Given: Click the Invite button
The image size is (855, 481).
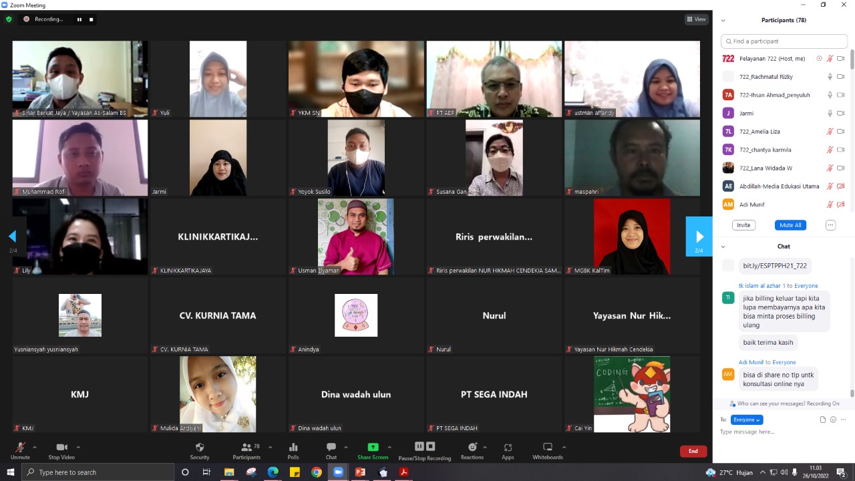Looking at the screenshot, I should 743,225.
